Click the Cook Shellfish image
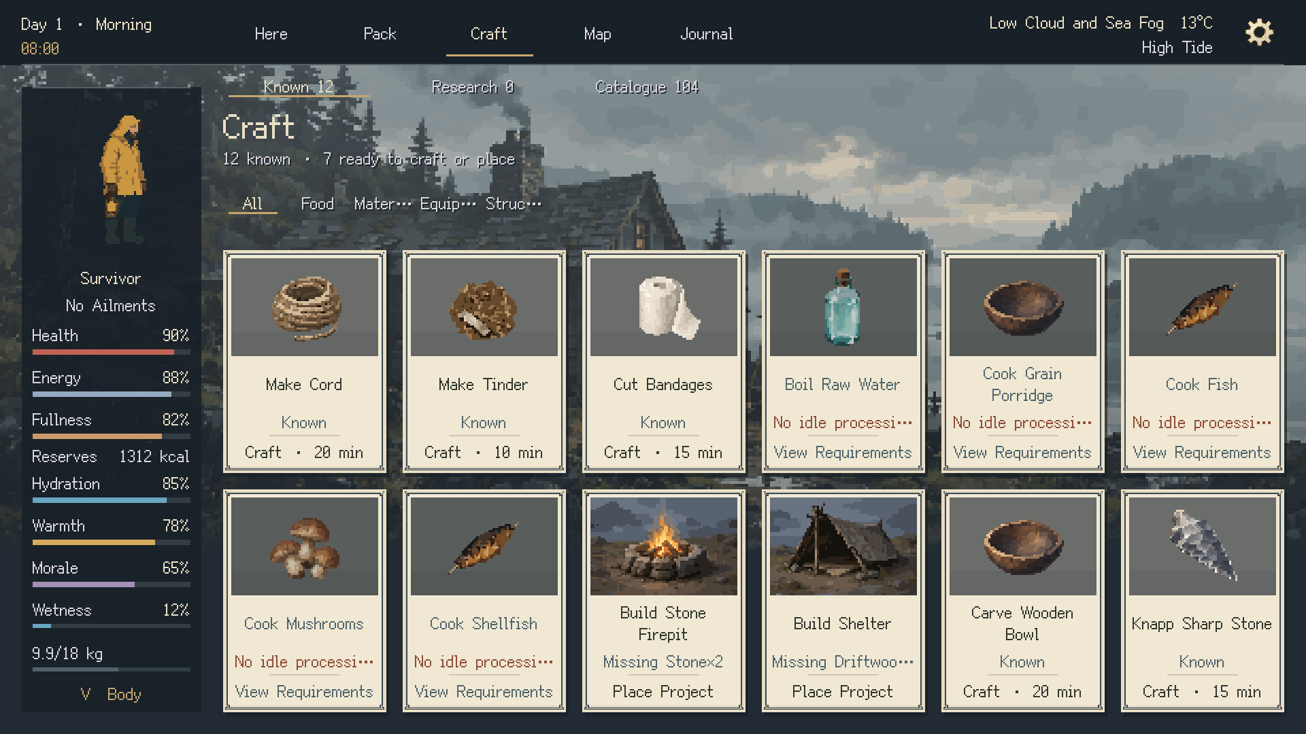 click(x=484, y=546)
